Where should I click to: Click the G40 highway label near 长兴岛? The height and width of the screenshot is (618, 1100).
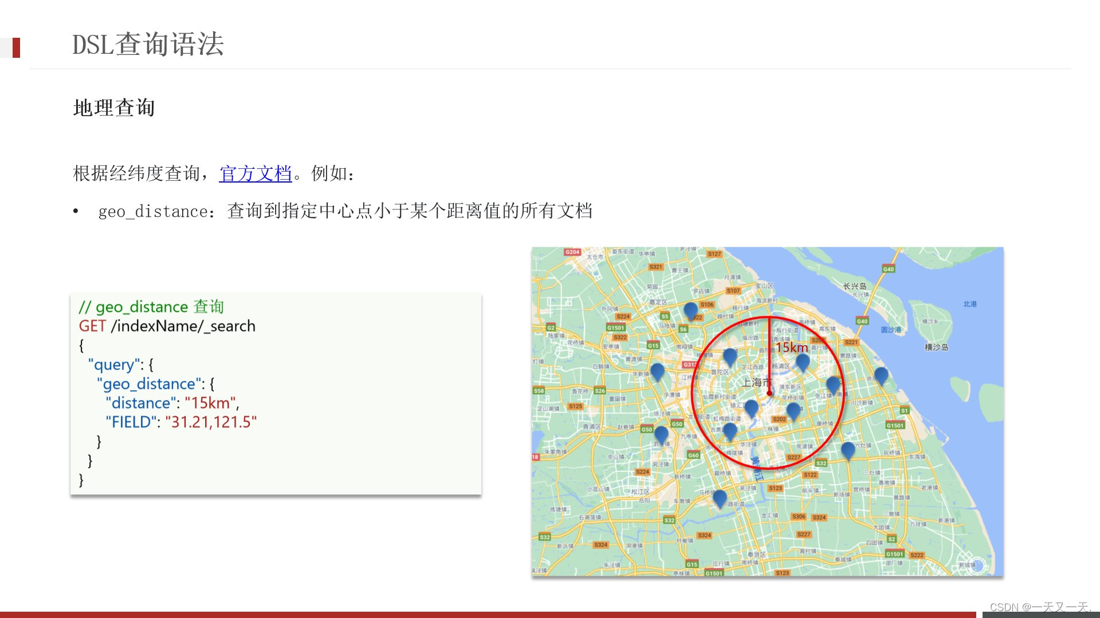[888, 269]
